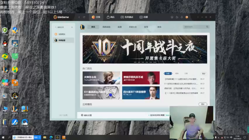Select the 公告 news filter
This screenshot has width=249, height=140.
point(186,73)
